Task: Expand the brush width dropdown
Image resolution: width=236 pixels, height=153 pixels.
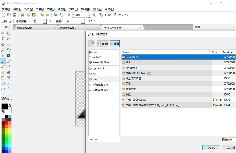Action: tap(45, 21)
